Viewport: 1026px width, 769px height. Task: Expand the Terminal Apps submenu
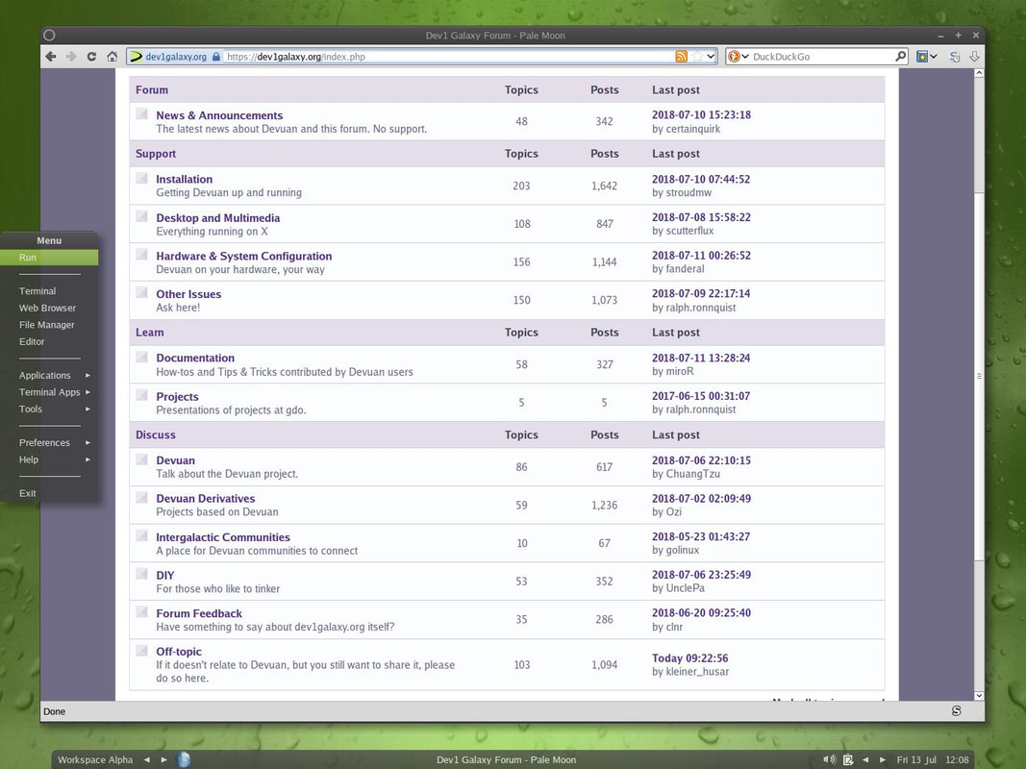tap(49, 392)
